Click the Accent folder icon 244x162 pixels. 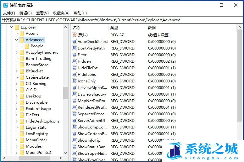(22, 34)
